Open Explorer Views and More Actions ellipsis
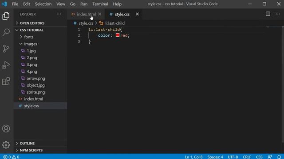 [59, 14]
